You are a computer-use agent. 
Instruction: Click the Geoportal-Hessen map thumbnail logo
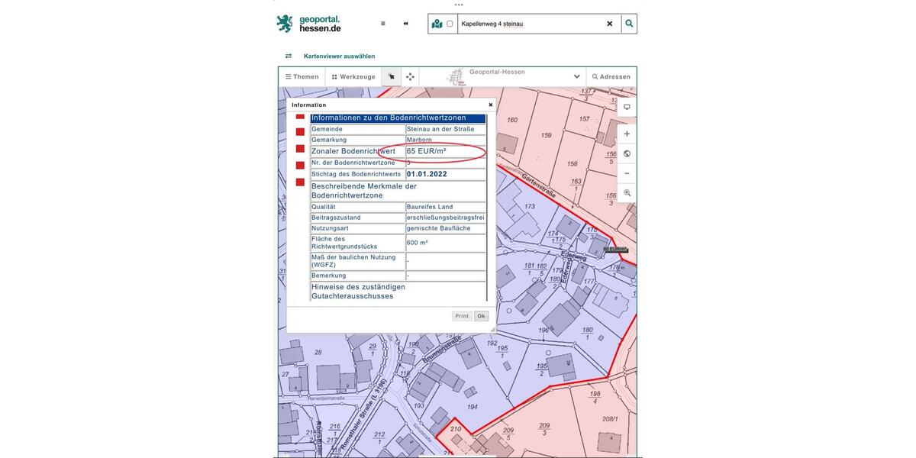(456, 76)
